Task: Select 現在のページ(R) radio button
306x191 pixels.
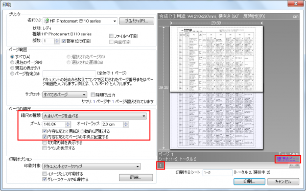Action: tap(12, 62)
